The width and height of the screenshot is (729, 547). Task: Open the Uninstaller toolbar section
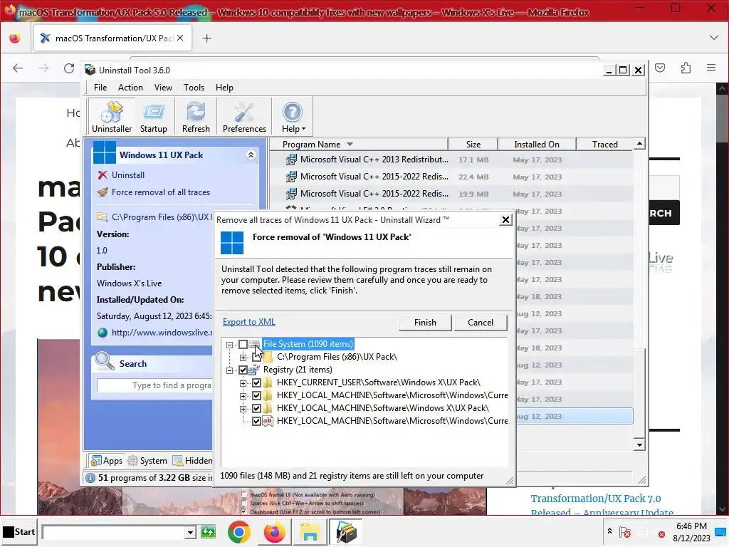(x=112, y=116)
